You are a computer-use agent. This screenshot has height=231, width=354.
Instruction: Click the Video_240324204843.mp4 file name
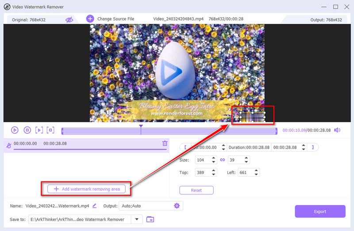point(178,19)
